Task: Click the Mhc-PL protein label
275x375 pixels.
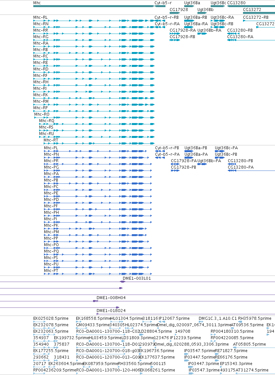Action: (51, 148)
